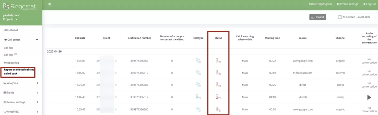Log Out of the account
The height and width of the screenshot is (115, 378).
(x=369, y=4)
